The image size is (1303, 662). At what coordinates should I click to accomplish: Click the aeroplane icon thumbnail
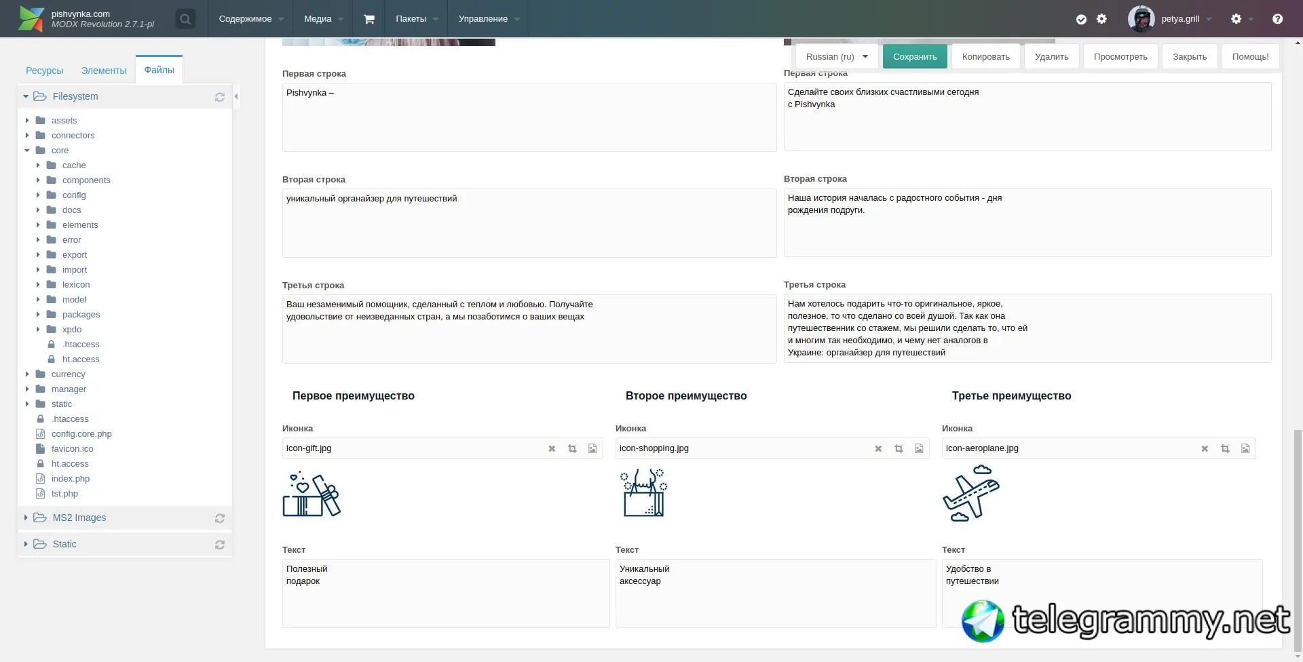pos(971,493)
